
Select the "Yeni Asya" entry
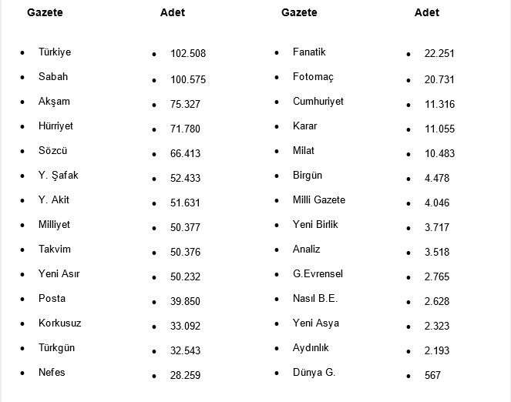[x=316, y=323]
